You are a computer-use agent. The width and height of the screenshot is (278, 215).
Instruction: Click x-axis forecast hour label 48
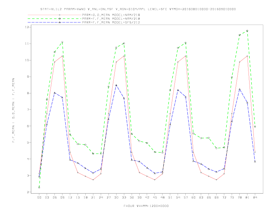coord(163,197)
